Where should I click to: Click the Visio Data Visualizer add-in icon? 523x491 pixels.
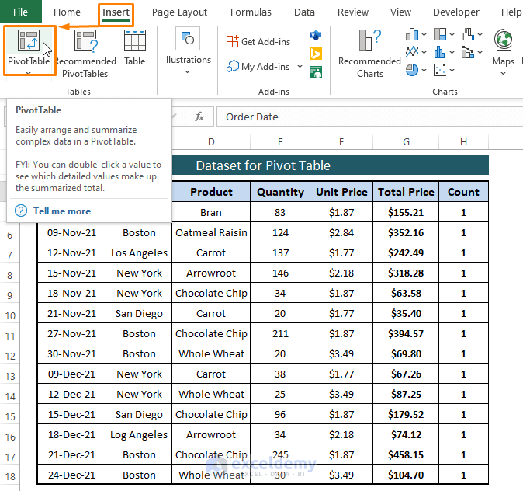tap(316, 36)
